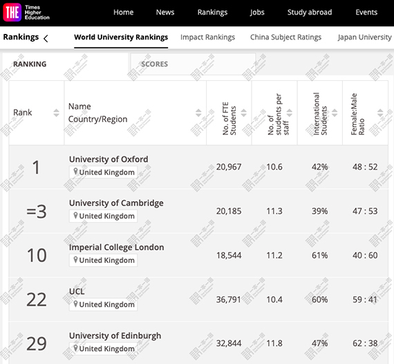Screen dimensions: 394x364
Task: Open University of Oxford link
Action: pos(109,159)
